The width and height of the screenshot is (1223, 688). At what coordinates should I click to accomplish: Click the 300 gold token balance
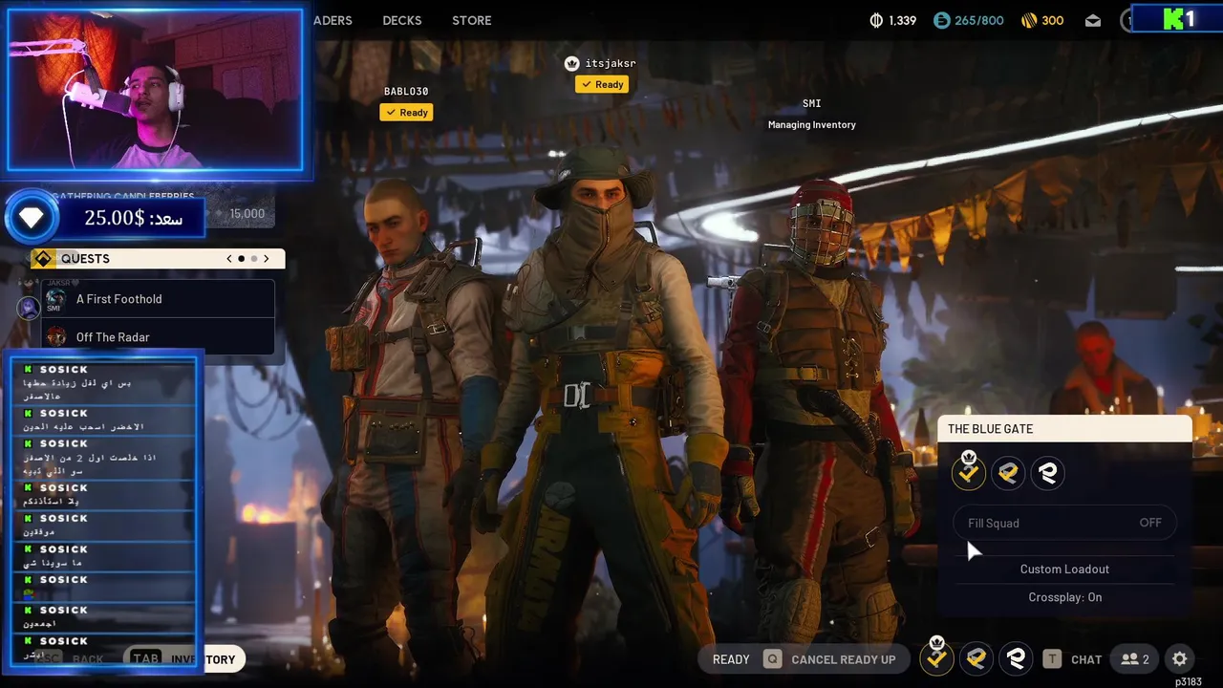1052,20
